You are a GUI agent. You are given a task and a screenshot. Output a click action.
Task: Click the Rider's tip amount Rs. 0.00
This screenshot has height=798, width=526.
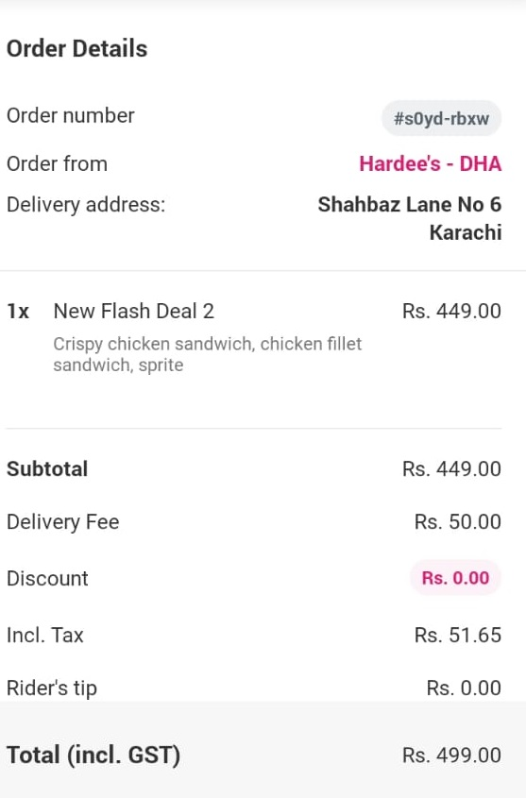pos(464,688)
